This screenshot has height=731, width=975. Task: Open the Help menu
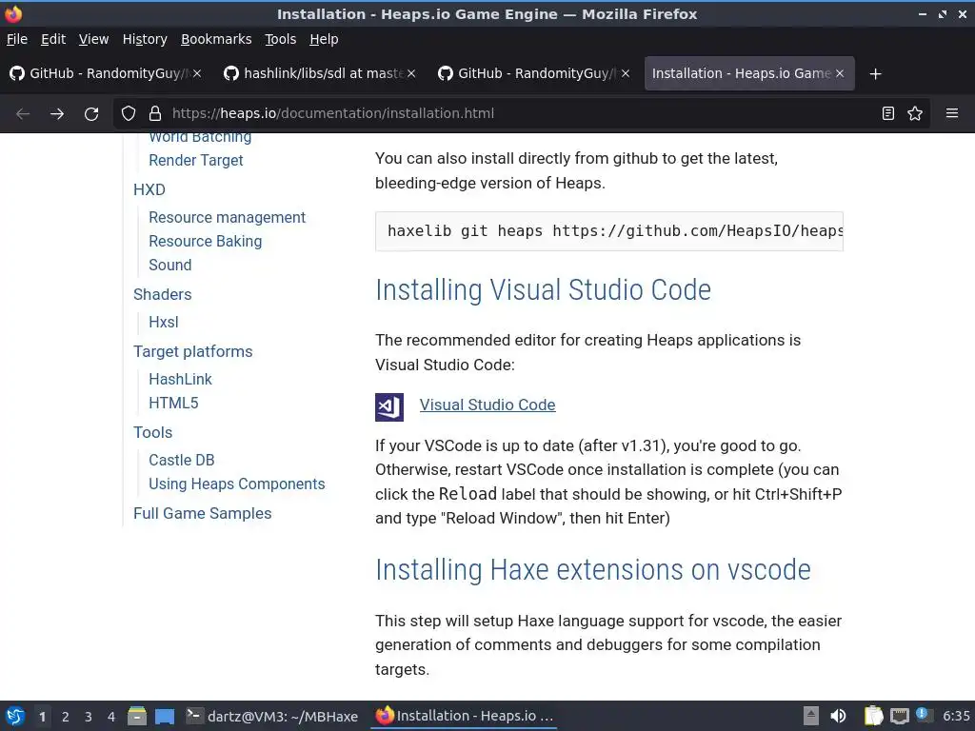pyautogui.click(x=324, y=39)
